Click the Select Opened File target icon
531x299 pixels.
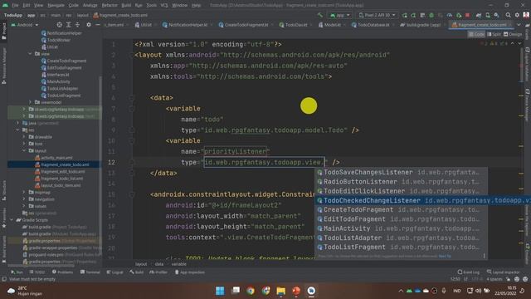[x=59, y=25]
